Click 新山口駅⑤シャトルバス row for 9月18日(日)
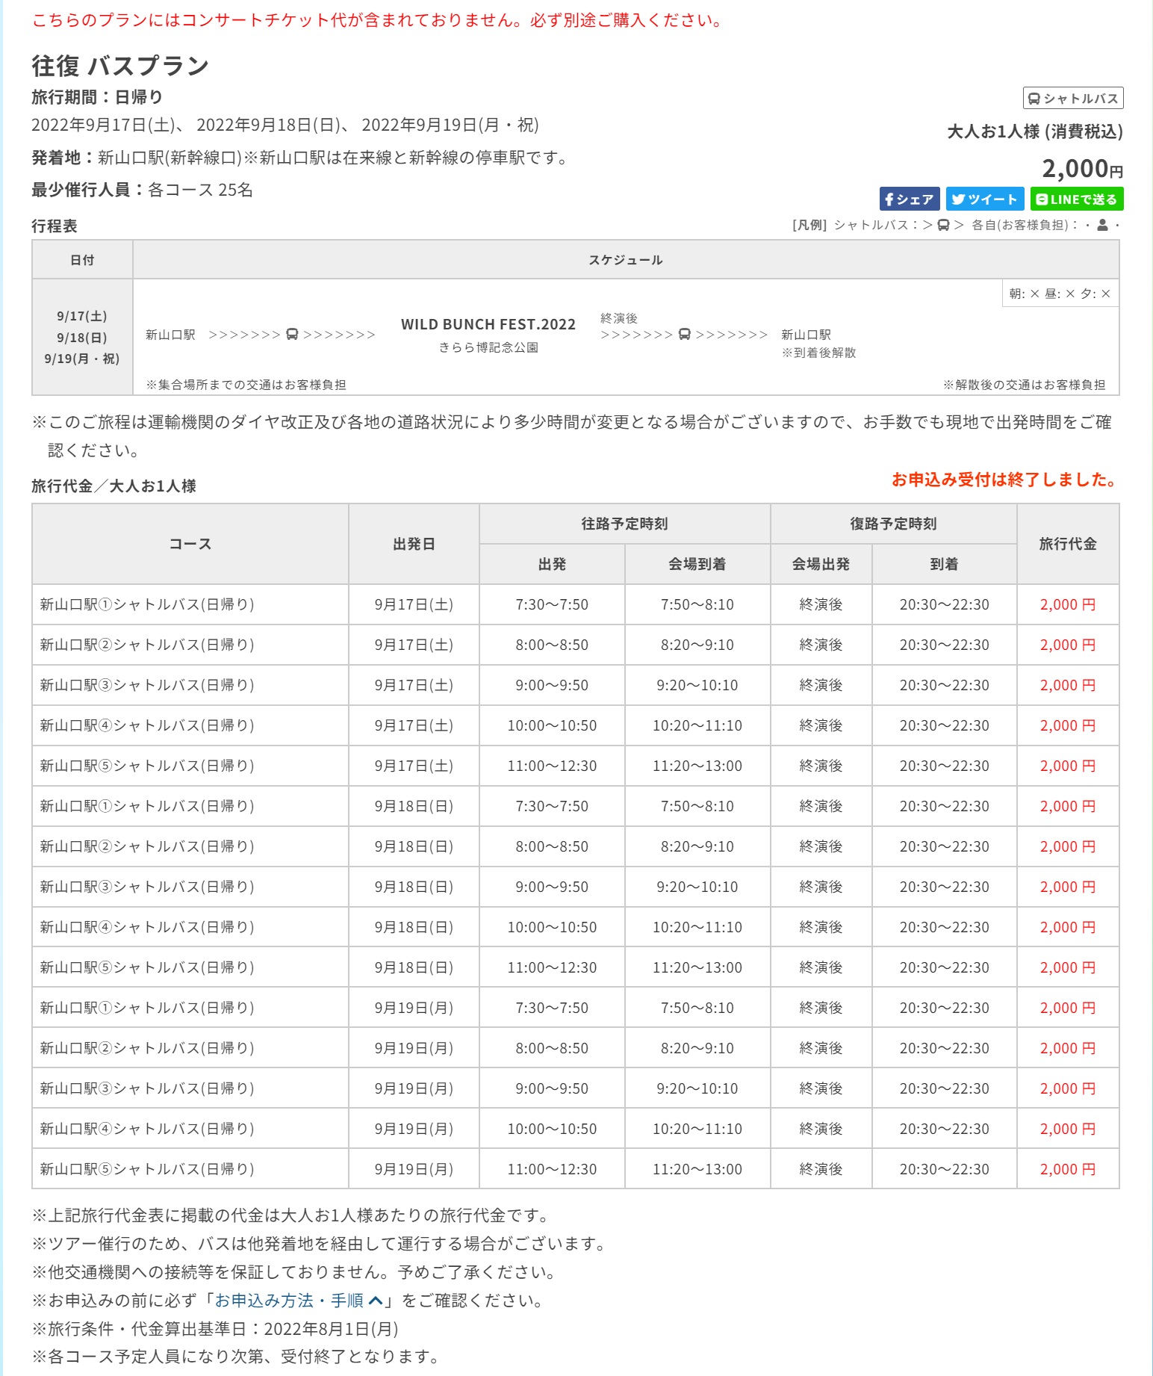 pyautogui.click(x=576, y=967)
